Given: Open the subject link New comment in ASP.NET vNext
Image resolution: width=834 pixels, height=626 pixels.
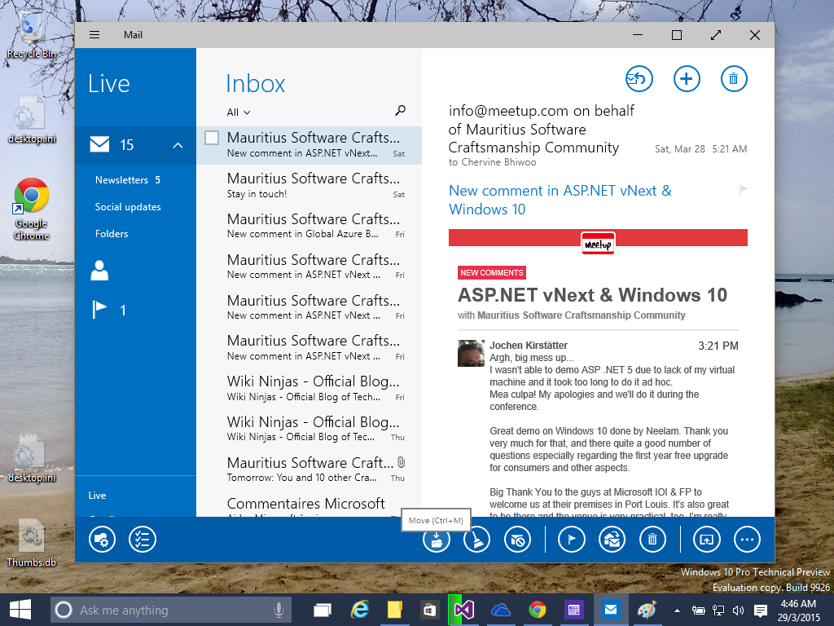Looking at the screenshot, I should (560, 200).
